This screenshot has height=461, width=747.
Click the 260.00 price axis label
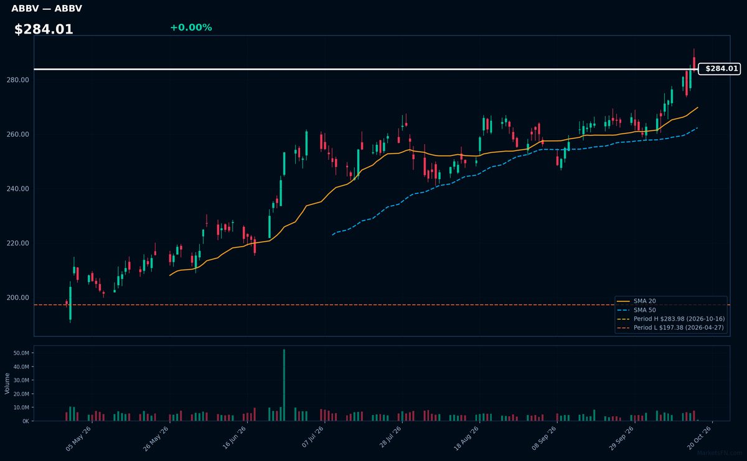19,134
